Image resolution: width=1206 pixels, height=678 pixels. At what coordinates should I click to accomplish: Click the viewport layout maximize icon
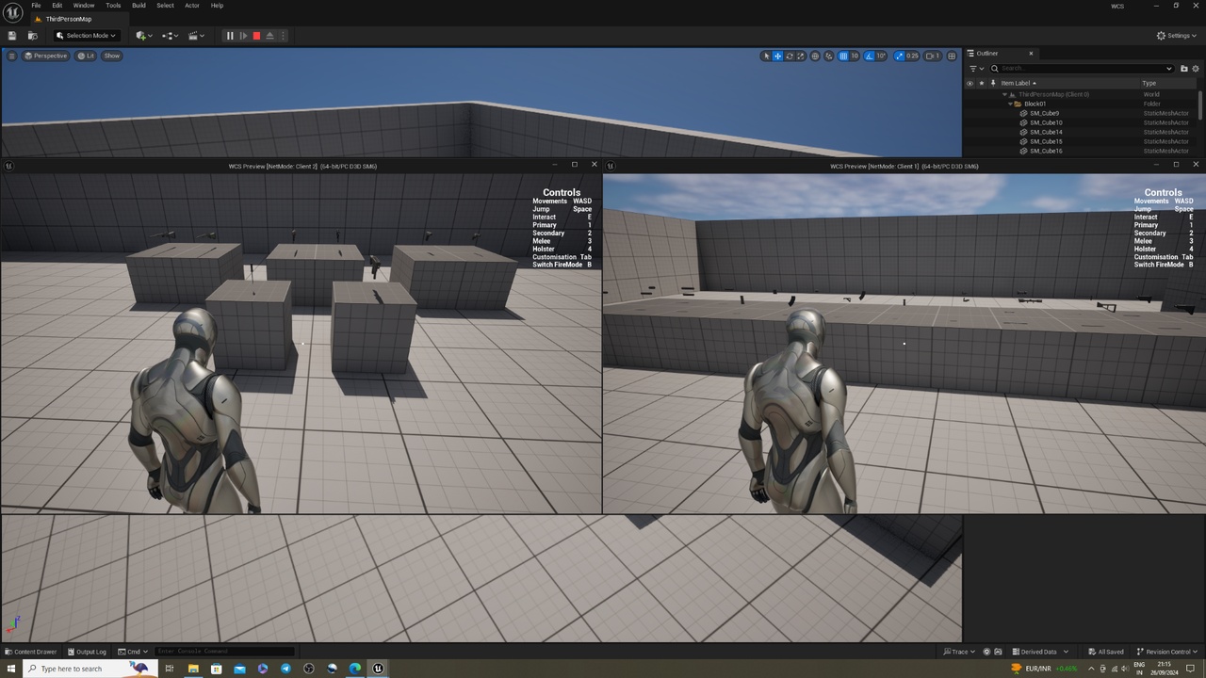(952, 56)
